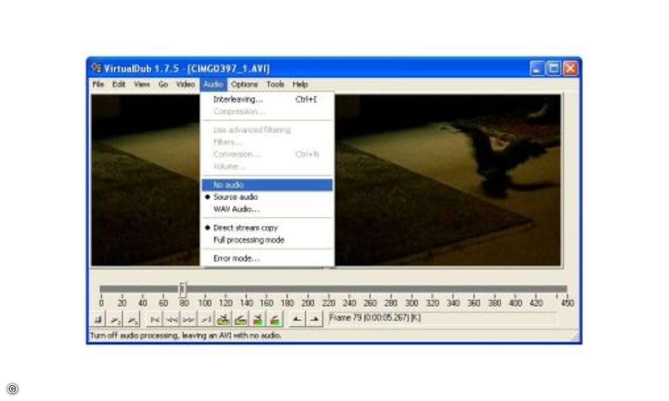This screenshot has width=669, height=401.
Task: Open the Tools menu
Action: 275,85
